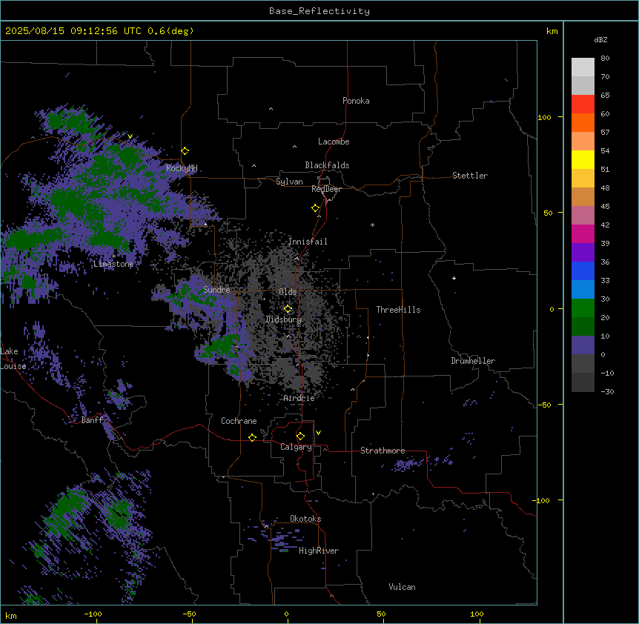The image size is (639, 624).
Task: Click the 50 tick on the horizontal axis
Action: (x=381, y=614)
